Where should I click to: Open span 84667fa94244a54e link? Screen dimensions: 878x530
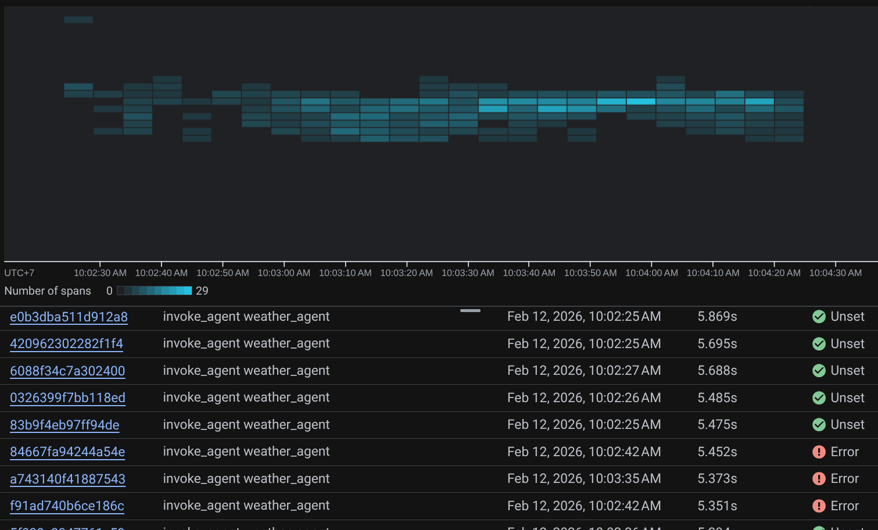pyautogui.click(x=67, y=452)
